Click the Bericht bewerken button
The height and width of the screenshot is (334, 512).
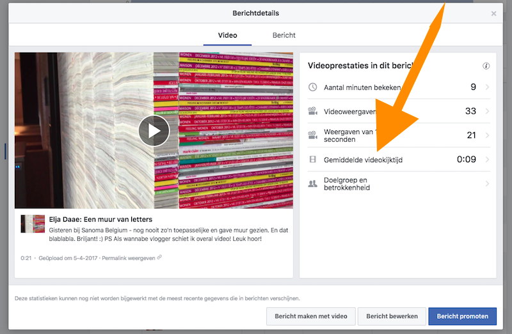[392, 316]
